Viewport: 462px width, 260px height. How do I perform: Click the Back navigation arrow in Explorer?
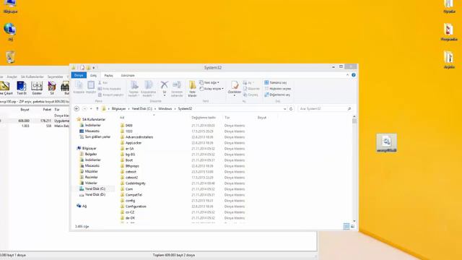point(77,109)
